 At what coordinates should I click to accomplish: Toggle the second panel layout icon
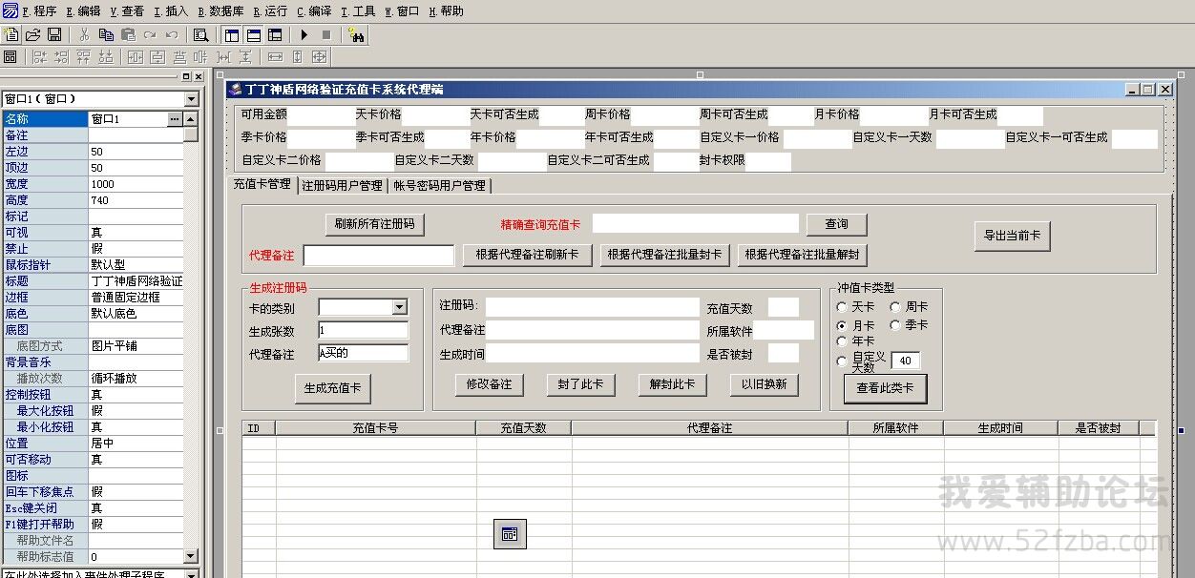[x=253, y=34]
